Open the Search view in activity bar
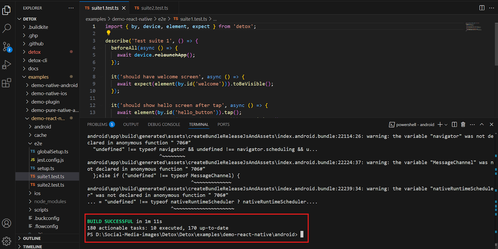This screenshot has height=249, width=498. pyautogui.click(x=6, y=28)
